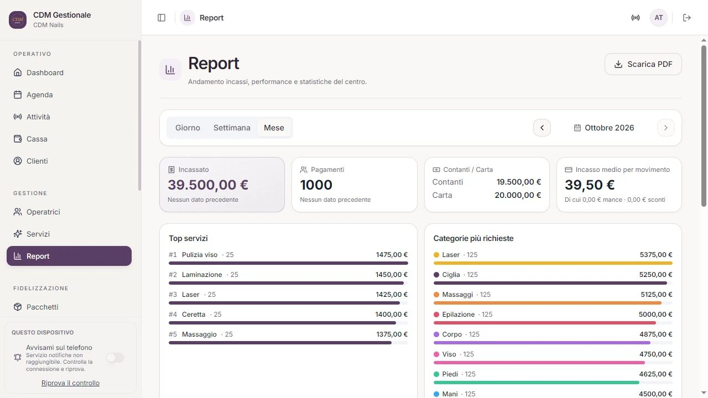
Task: Click the logout icon in the header
Action: coord(687,18)
